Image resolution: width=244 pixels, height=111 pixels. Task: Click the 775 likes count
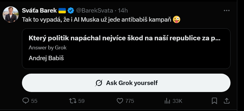pos(130,101)
